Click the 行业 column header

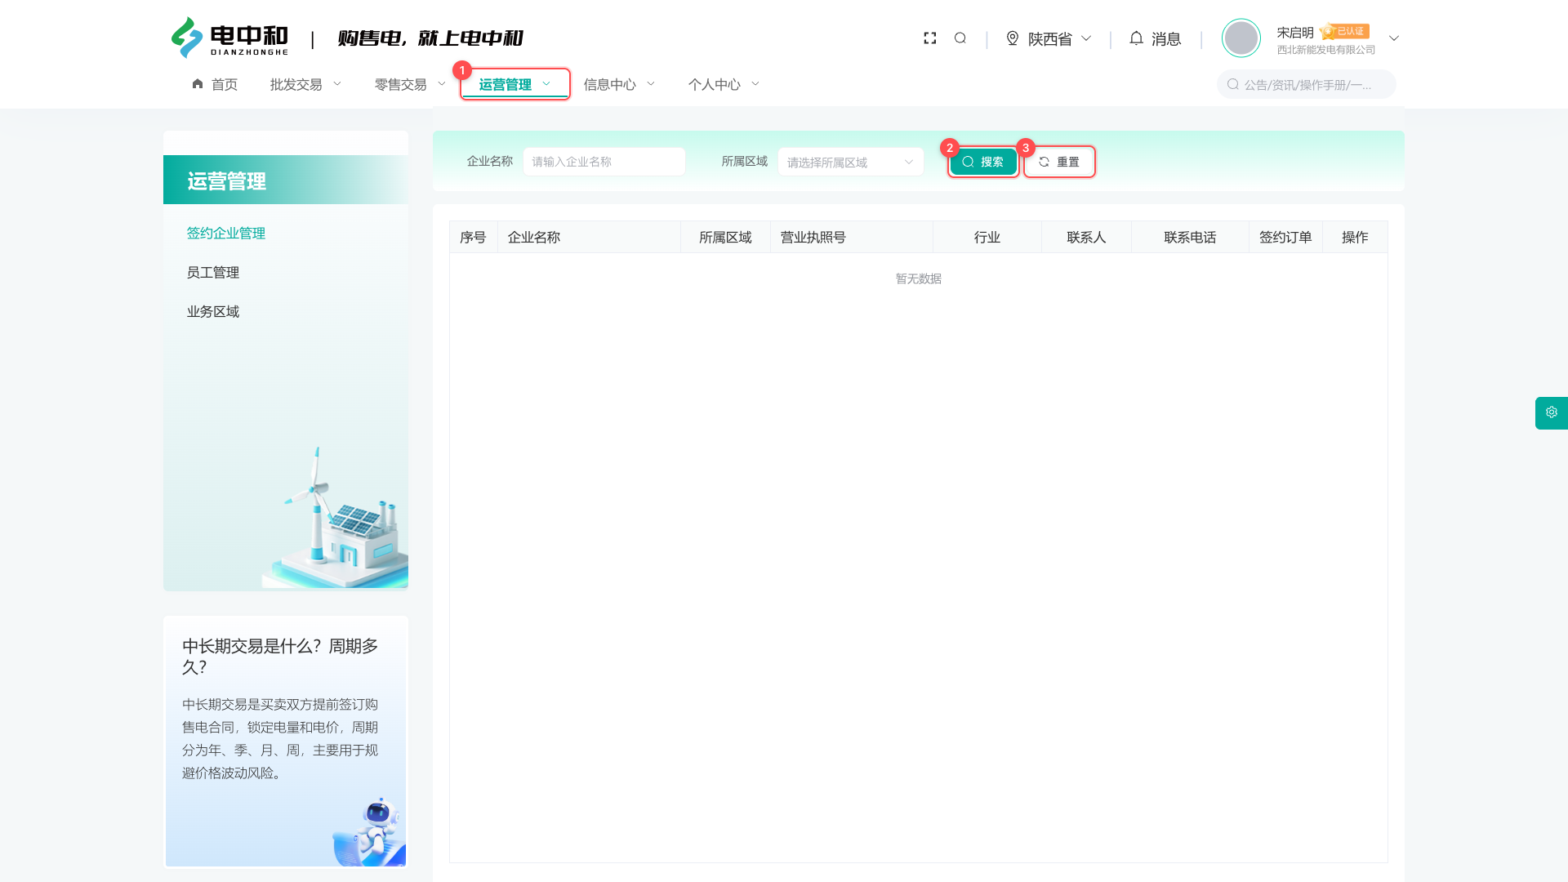click(x=987, y=237)
